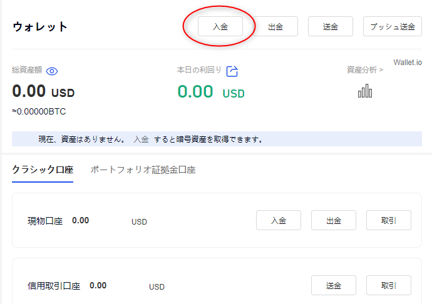Click the green 0.00 USD yield value
This screenshot has height=304, width=432.
(x=210, y=93)
